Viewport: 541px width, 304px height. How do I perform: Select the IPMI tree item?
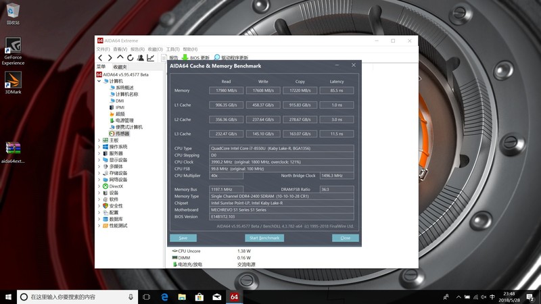[x=116, y=107]
